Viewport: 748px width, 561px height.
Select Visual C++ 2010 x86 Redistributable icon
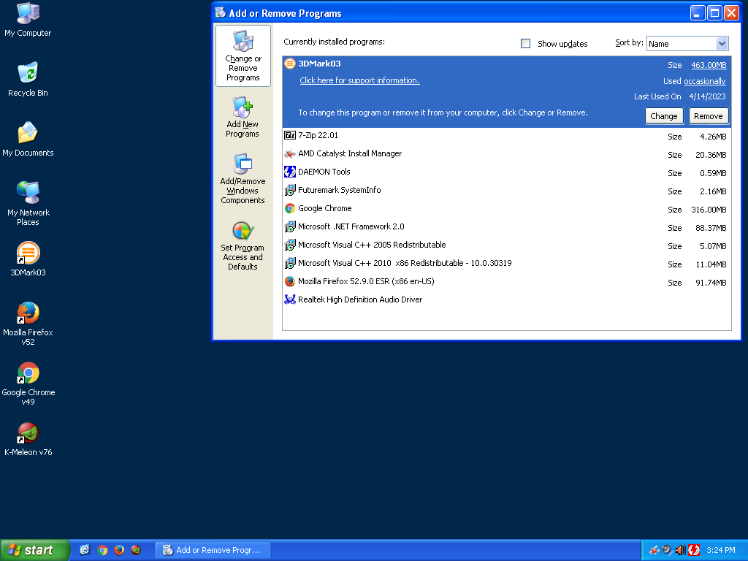pyautogui.click(x=289, y=263)
